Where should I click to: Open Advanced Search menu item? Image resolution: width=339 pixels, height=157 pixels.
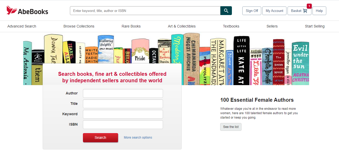click(22, 26)
